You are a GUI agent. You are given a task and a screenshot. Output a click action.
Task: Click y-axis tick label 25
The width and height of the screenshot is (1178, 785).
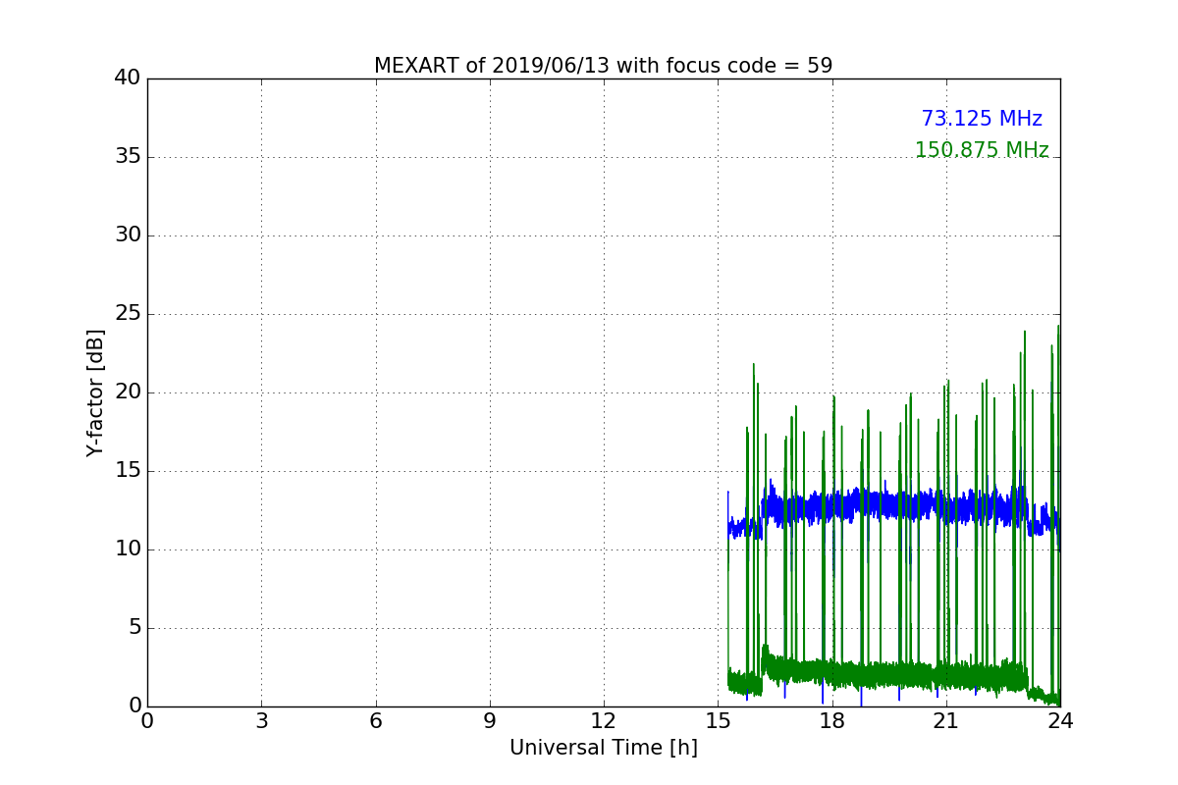point(128,314)
